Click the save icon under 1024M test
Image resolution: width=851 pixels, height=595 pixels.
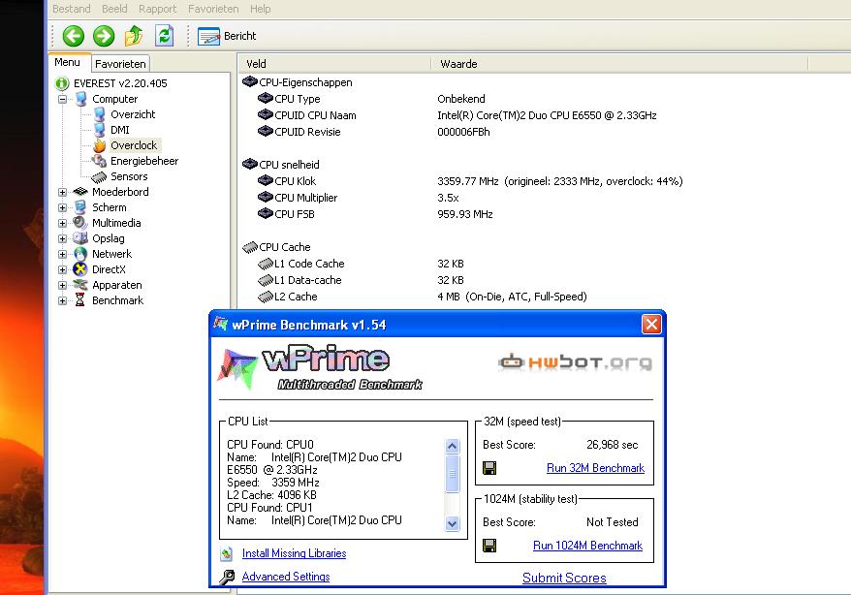coord(489,546)
